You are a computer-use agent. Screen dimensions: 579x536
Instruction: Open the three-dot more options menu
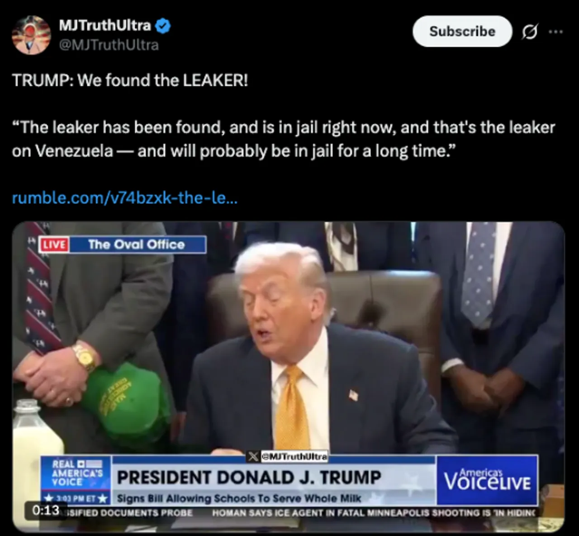(x=555, y=32)
